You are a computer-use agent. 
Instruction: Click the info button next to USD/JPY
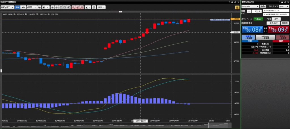[263, 6]
